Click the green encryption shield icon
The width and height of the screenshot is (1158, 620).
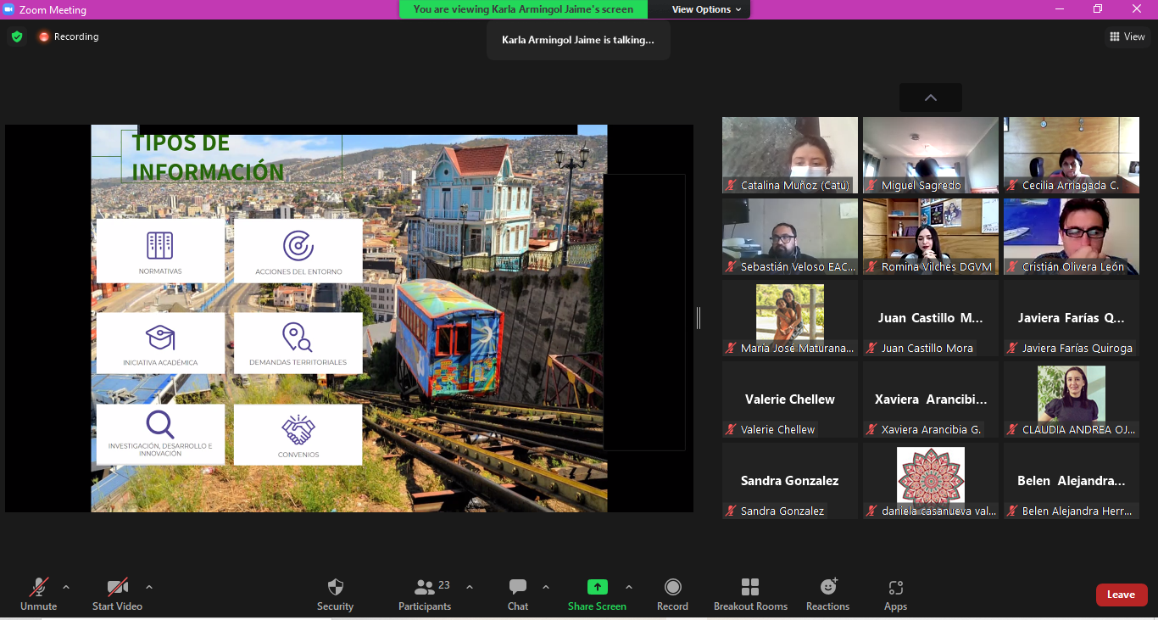coord(17,36)
